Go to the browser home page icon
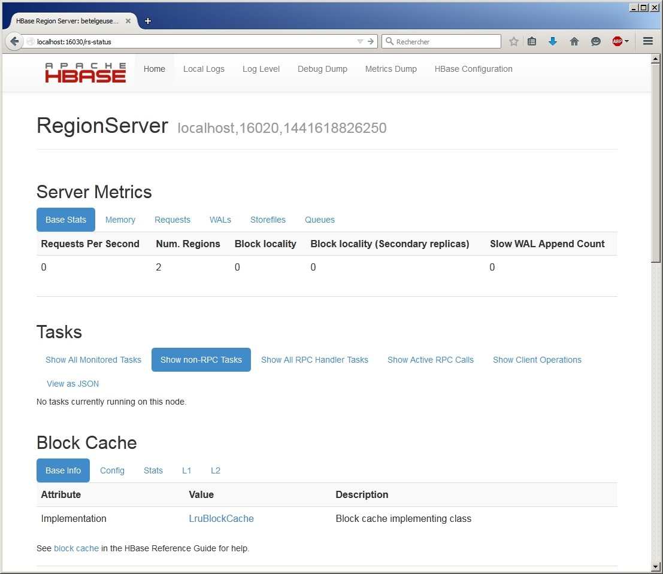 point(574,41)
